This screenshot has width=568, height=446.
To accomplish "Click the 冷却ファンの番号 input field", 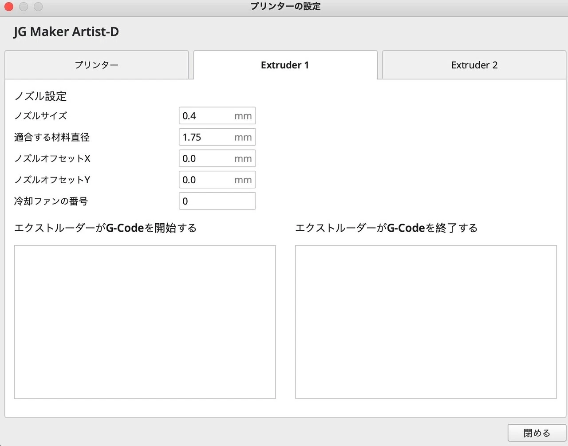I will [217, 201].
